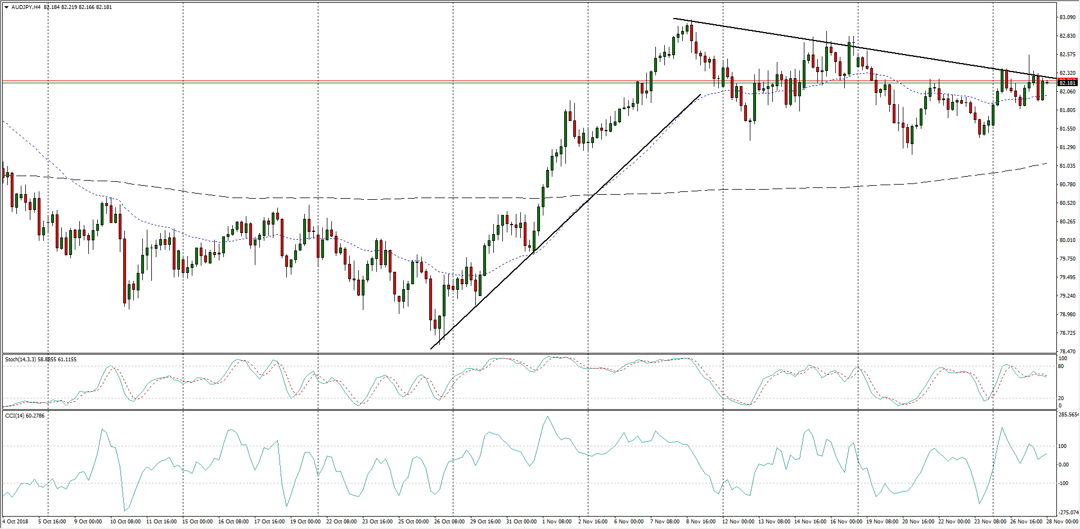This screenshot has height=529, width=1080.
Task: Click the 12 Nov 00:00 time label
Action: [737, 521]
